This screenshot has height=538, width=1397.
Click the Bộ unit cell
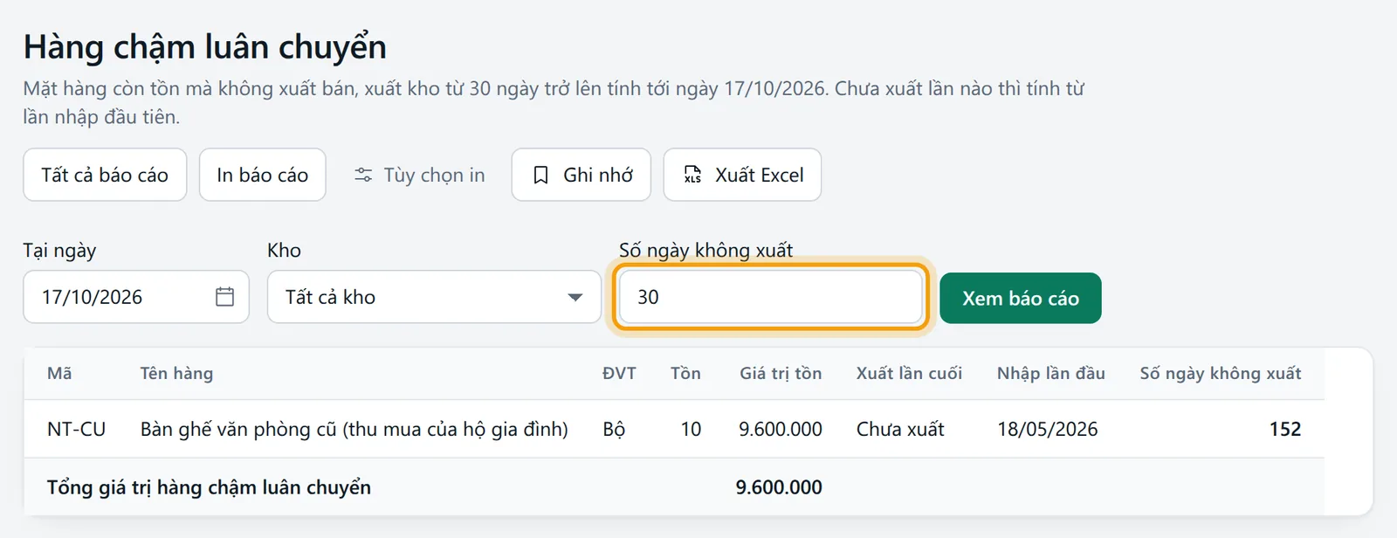(614, 429)
